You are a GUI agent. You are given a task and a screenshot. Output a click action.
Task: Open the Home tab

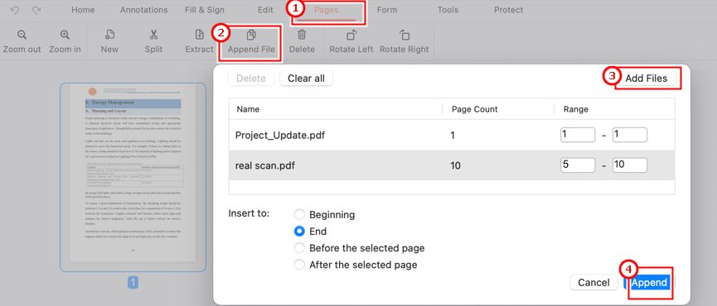83,10
